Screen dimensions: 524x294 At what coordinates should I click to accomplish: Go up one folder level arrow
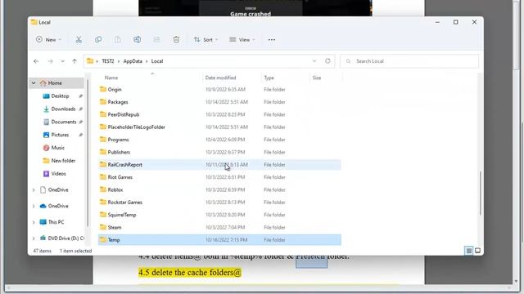pyautogui.click(x=75, y=61)
